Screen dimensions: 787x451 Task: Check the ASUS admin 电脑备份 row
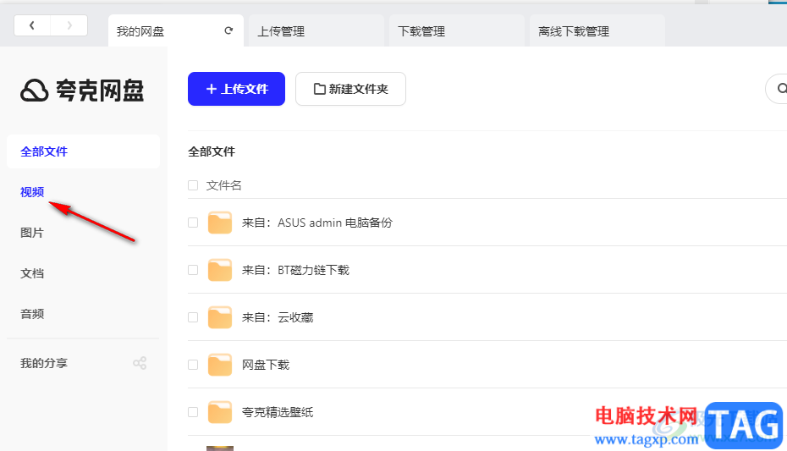pos(193,223)
